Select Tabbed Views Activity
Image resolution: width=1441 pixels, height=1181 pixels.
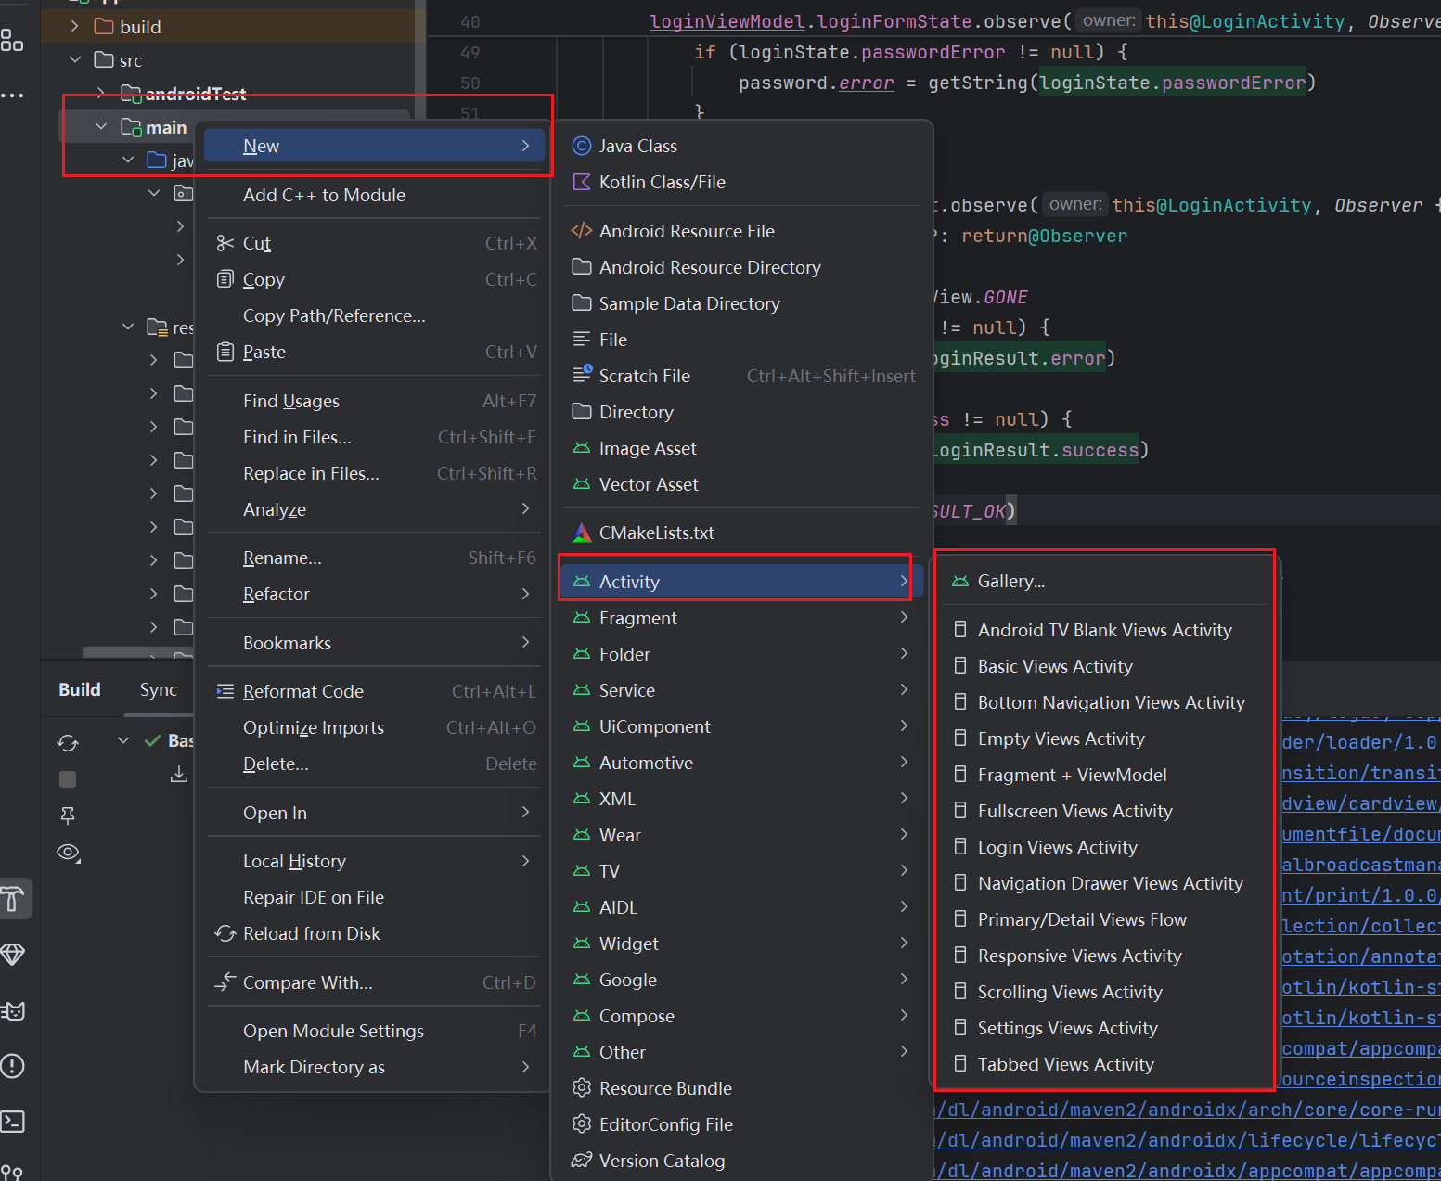pyautogui.click(x=1104, y=1064)
